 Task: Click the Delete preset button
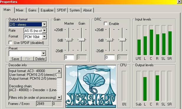(40, 59)
